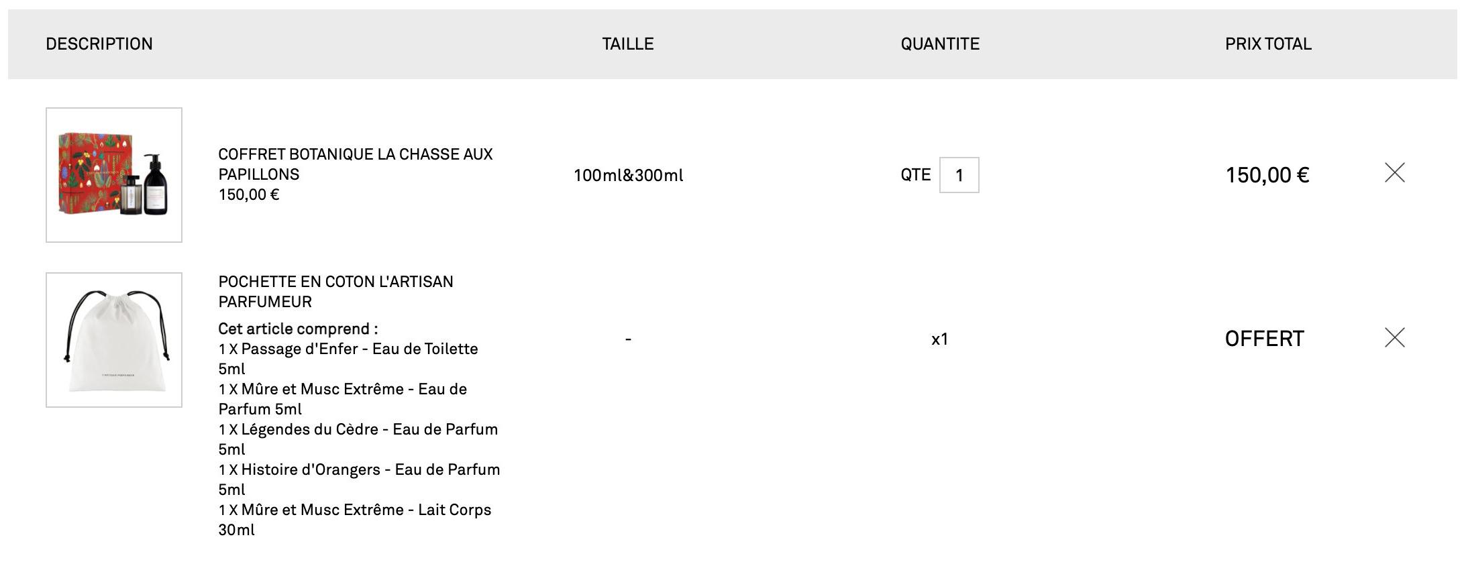This screenshot has height=562, width=1464.
Task: Open Pochette en Coton L'Artisan Parfumeur title
Action: point(335,292)
